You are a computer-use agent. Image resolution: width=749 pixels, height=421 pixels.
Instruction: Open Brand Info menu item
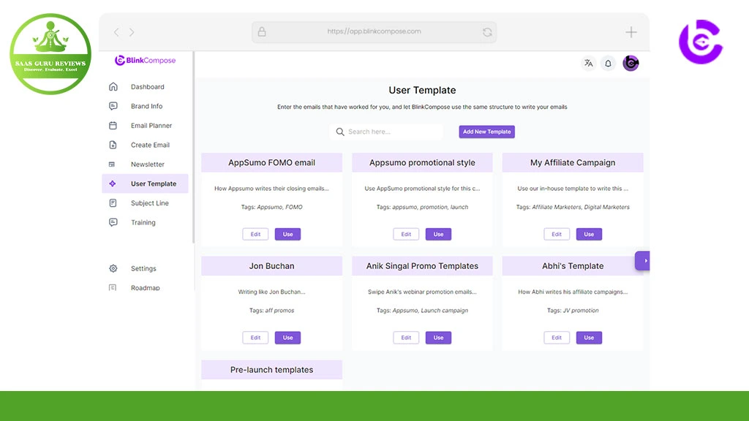146,106
